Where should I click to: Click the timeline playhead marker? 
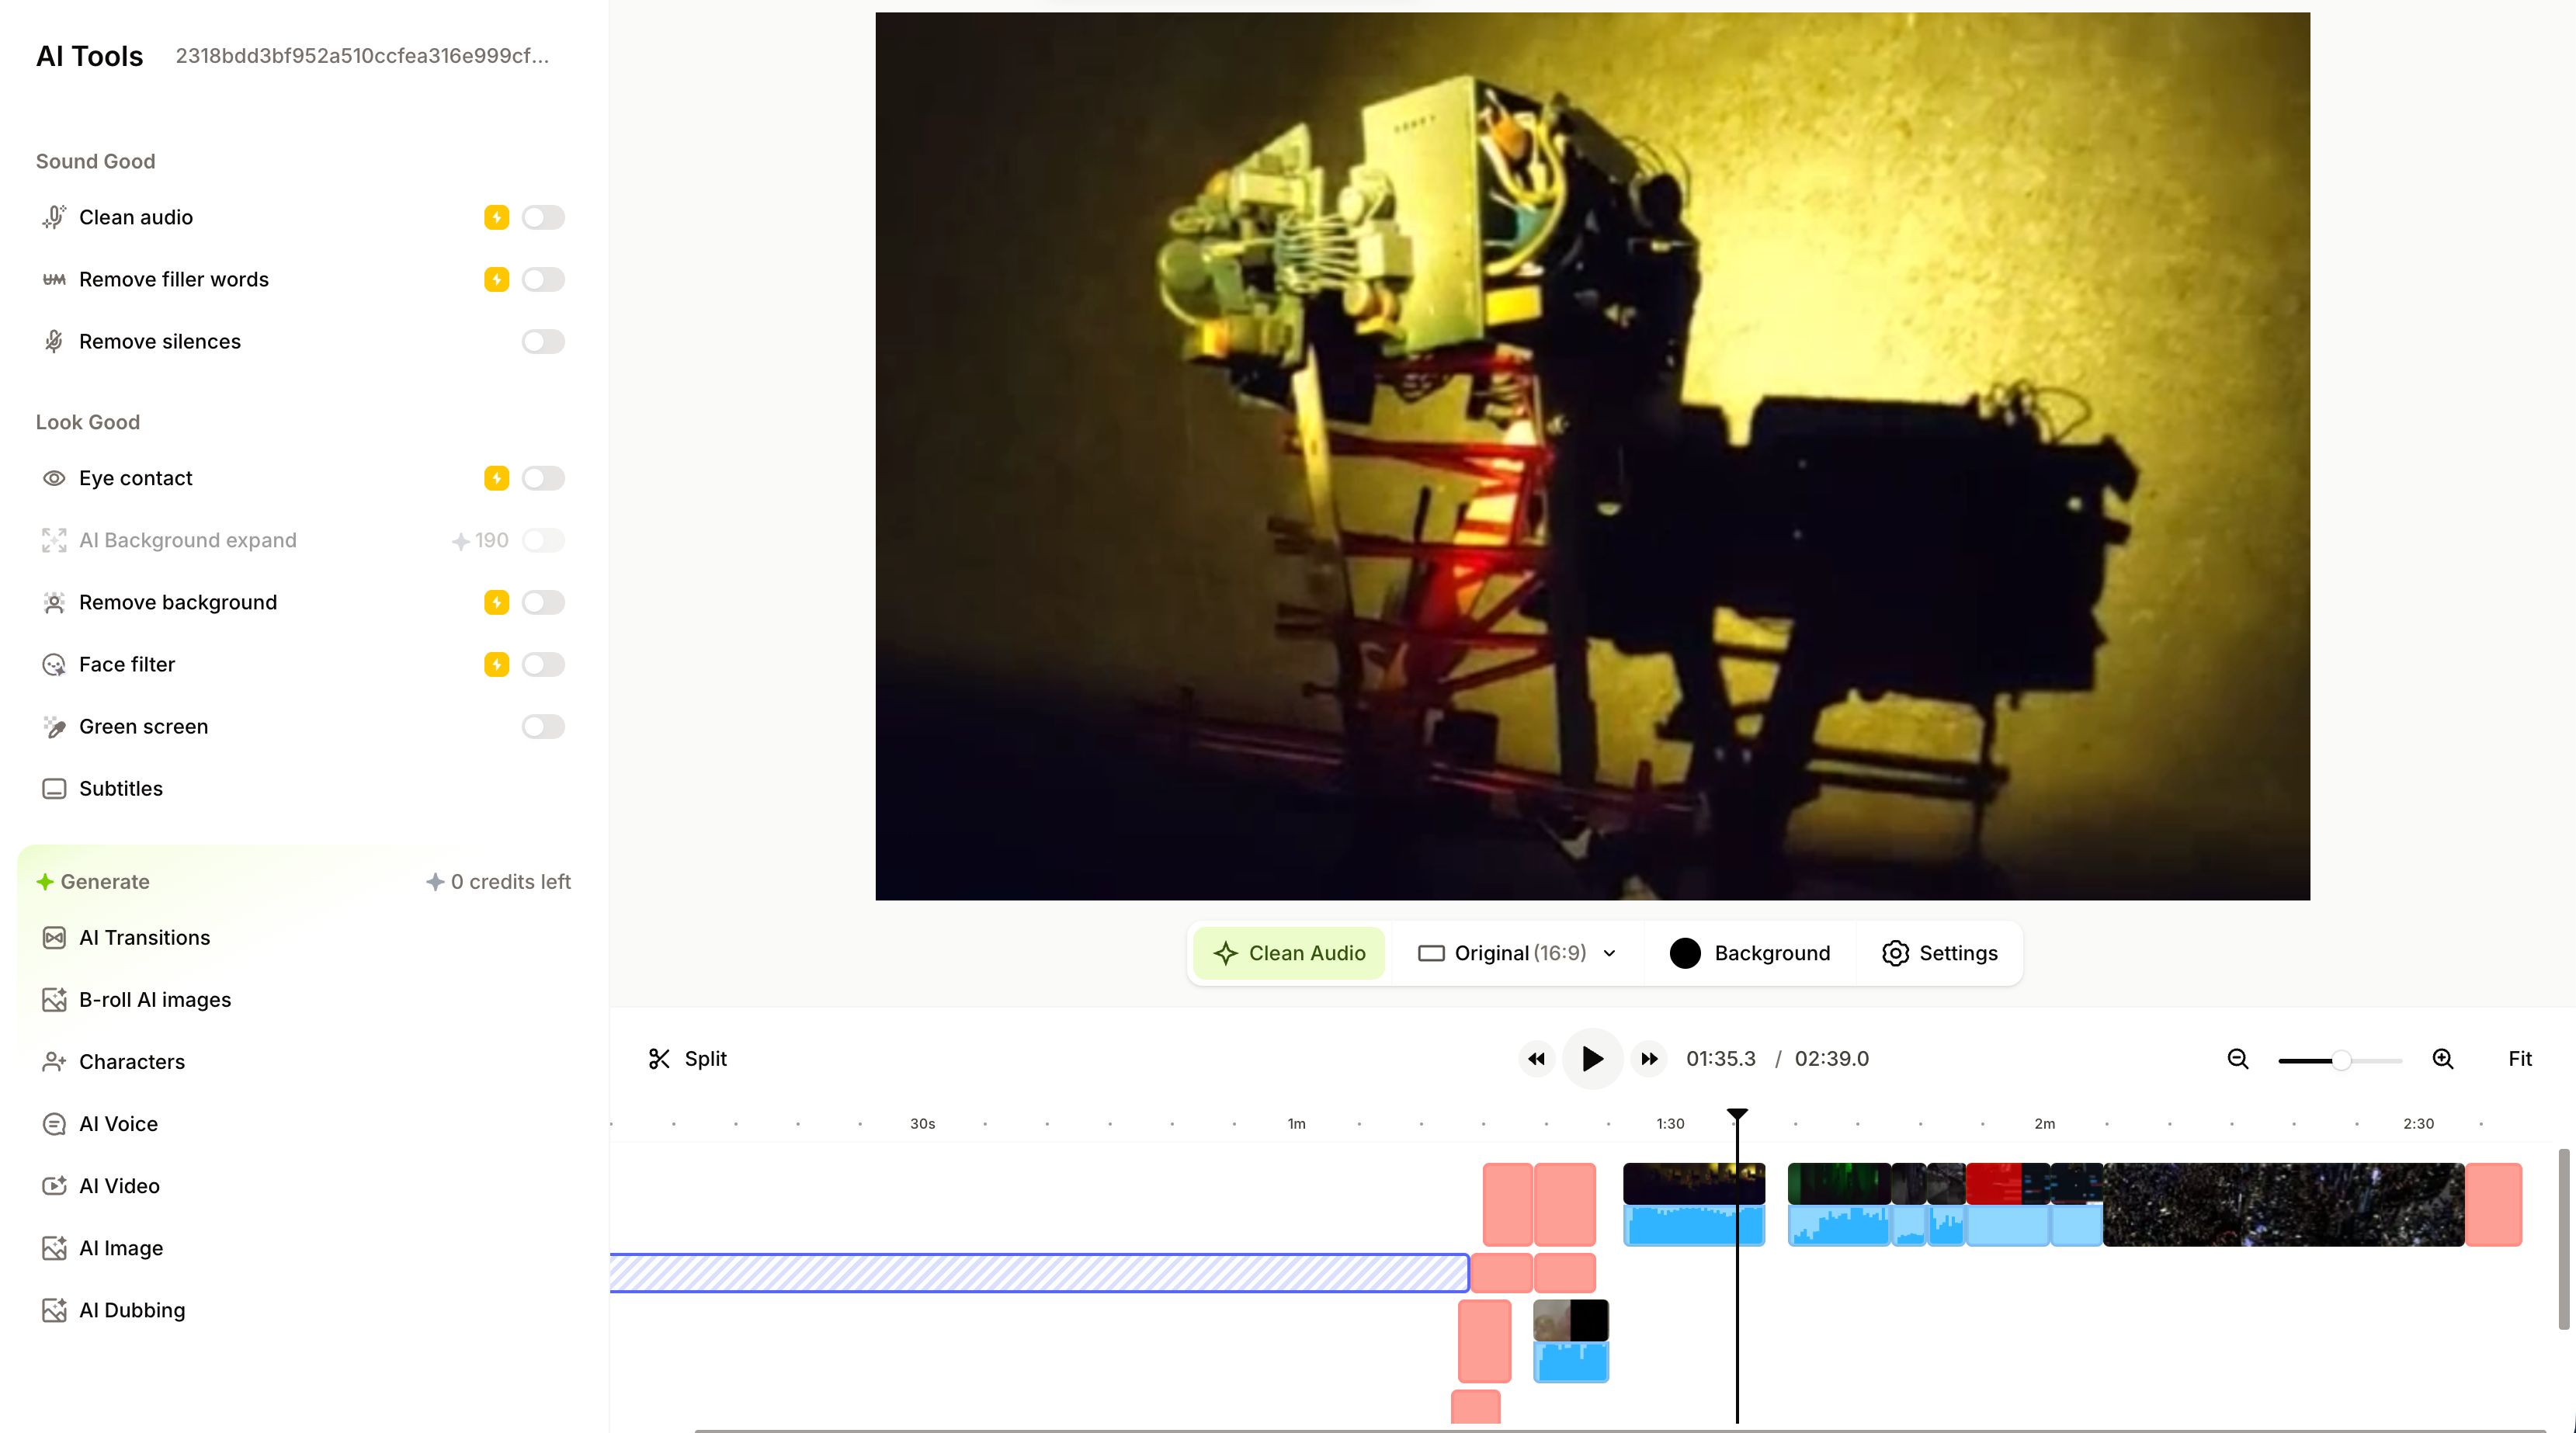pyautogui.click(x=1737, y=1114)
